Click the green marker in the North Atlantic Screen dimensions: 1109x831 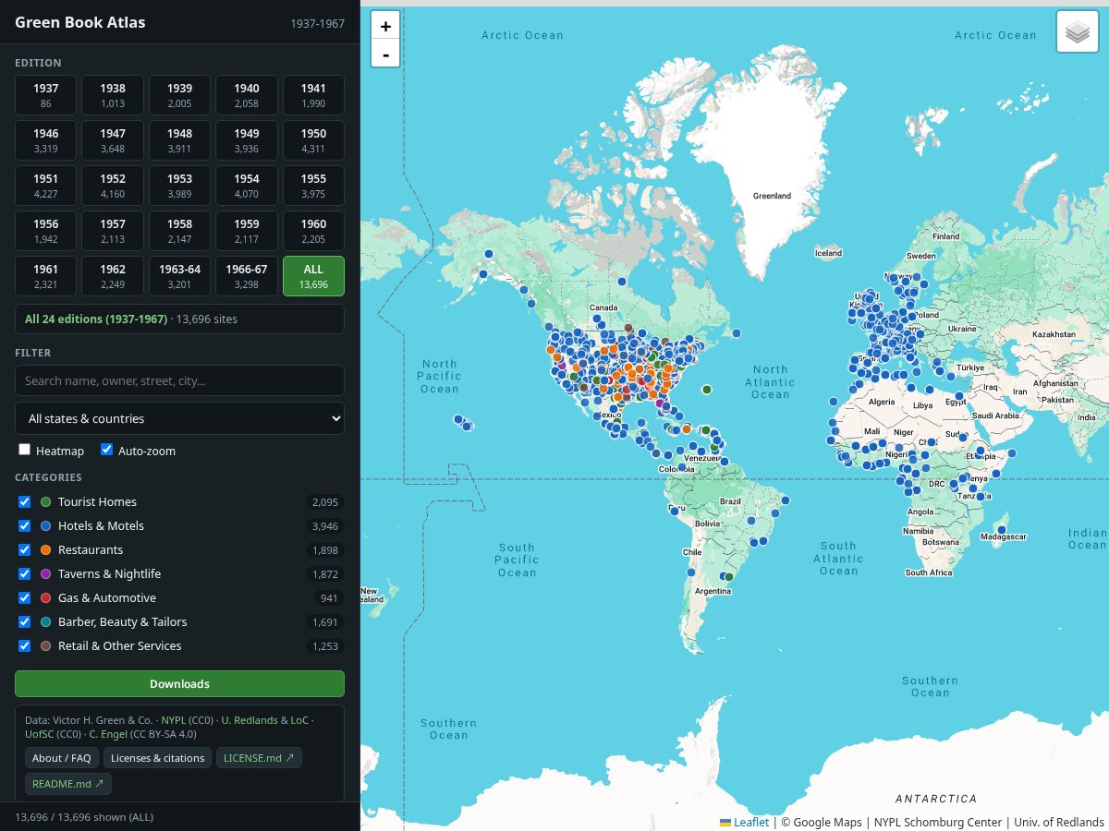pos(707,390)
